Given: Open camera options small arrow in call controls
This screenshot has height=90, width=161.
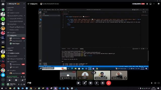Looking at the screenshot, I should click(80, 84).
